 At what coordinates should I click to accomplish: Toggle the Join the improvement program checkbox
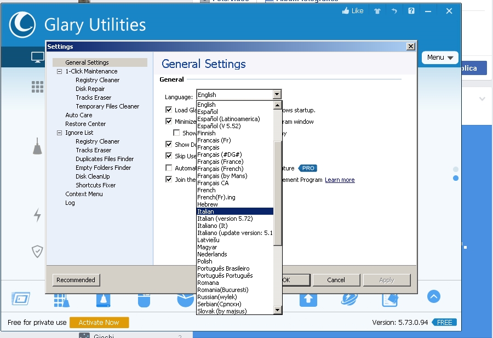(169, 179)
